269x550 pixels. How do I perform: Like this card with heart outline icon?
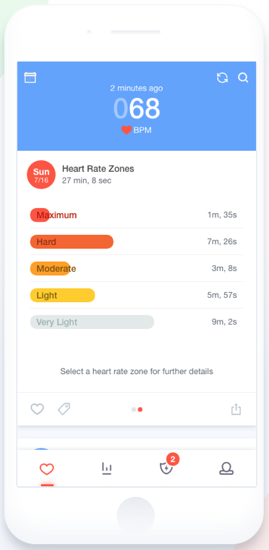coord(37,409)
